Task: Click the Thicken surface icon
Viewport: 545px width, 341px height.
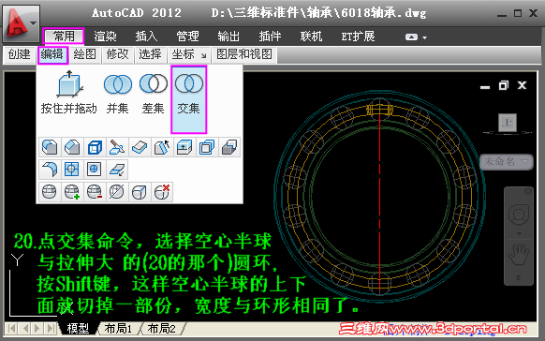Action: coord(140,147)
